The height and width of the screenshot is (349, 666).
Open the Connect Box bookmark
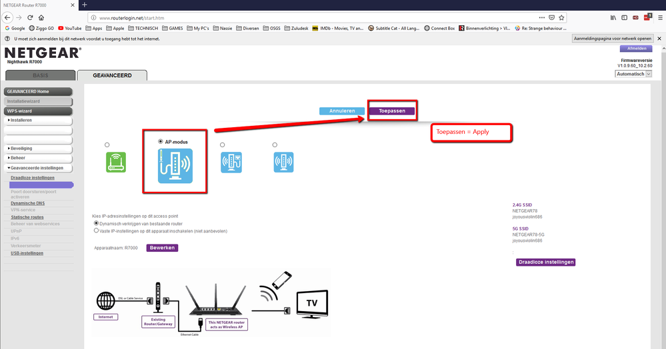tap(439, 29)
